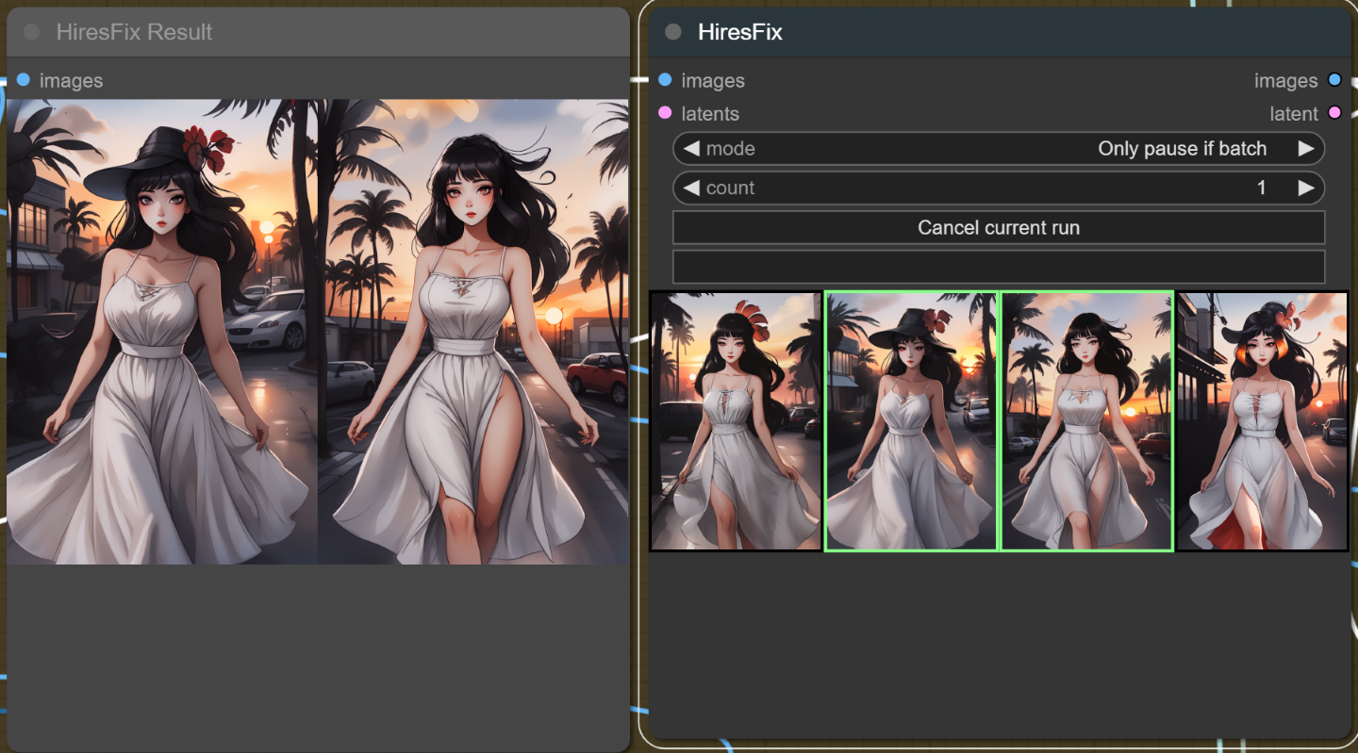The height and width of the screenshot is (753, 1358).
Task: Deselect the second thumbnail with the black hat
Action: tap(911, 420)
